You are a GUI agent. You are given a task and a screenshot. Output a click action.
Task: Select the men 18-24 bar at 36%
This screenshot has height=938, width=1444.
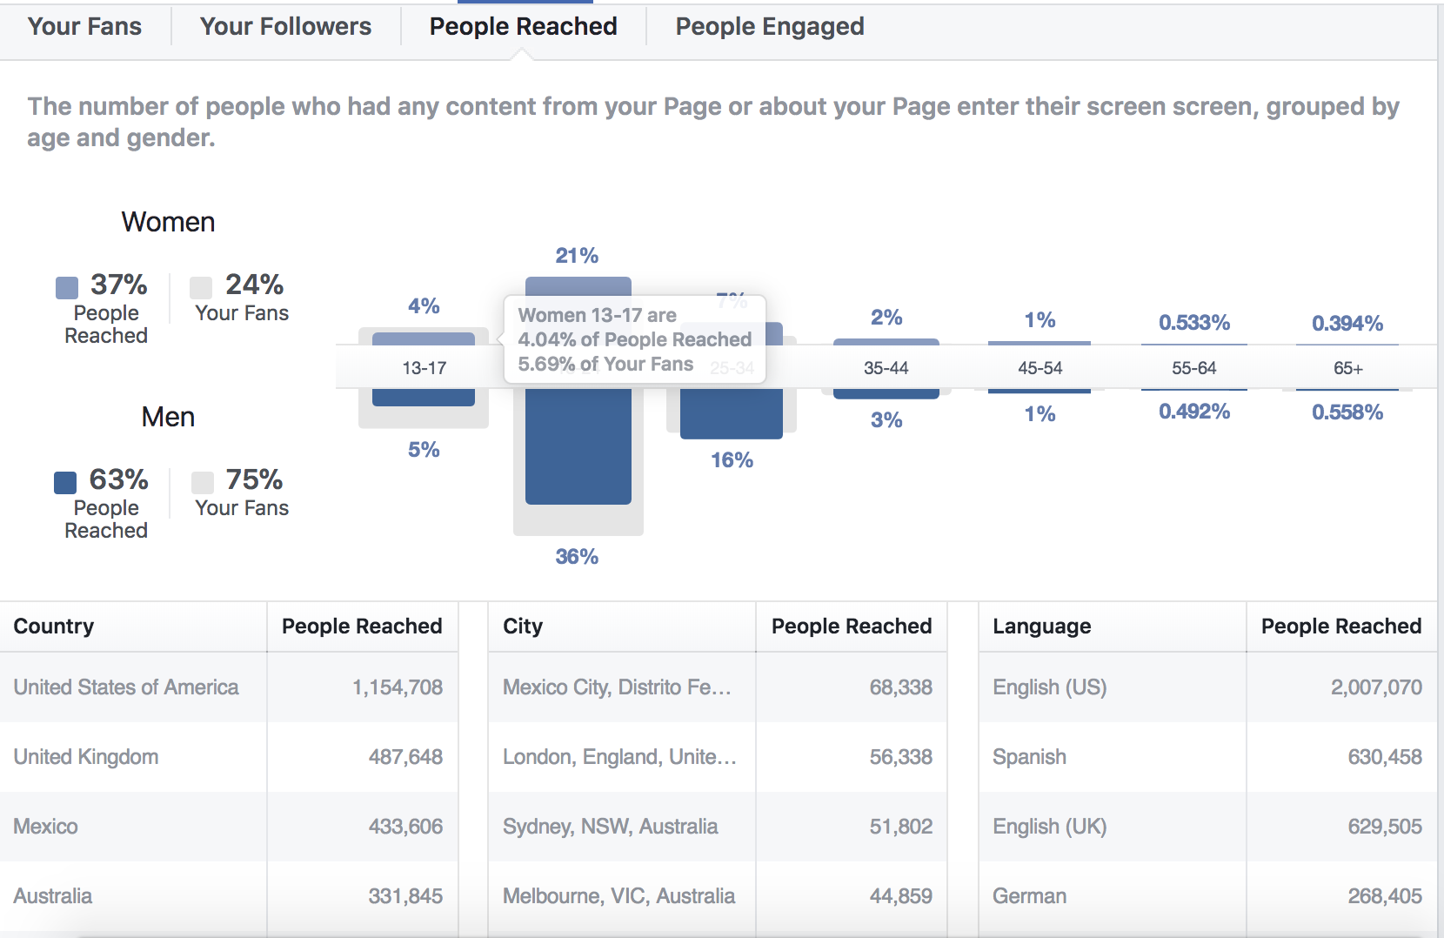tap(578, 446)
